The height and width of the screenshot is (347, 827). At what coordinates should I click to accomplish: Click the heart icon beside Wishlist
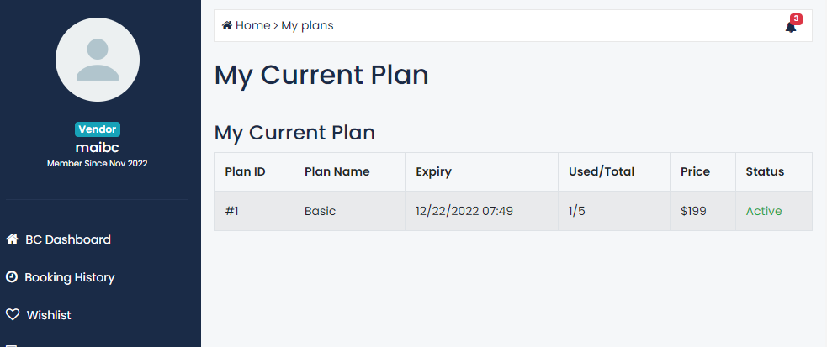click(12, 315)
